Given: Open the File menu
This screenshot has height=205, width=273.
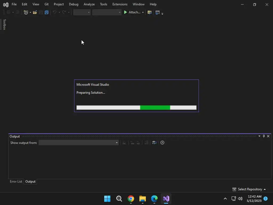Looking at the screenshot, I should pos(14,4).
